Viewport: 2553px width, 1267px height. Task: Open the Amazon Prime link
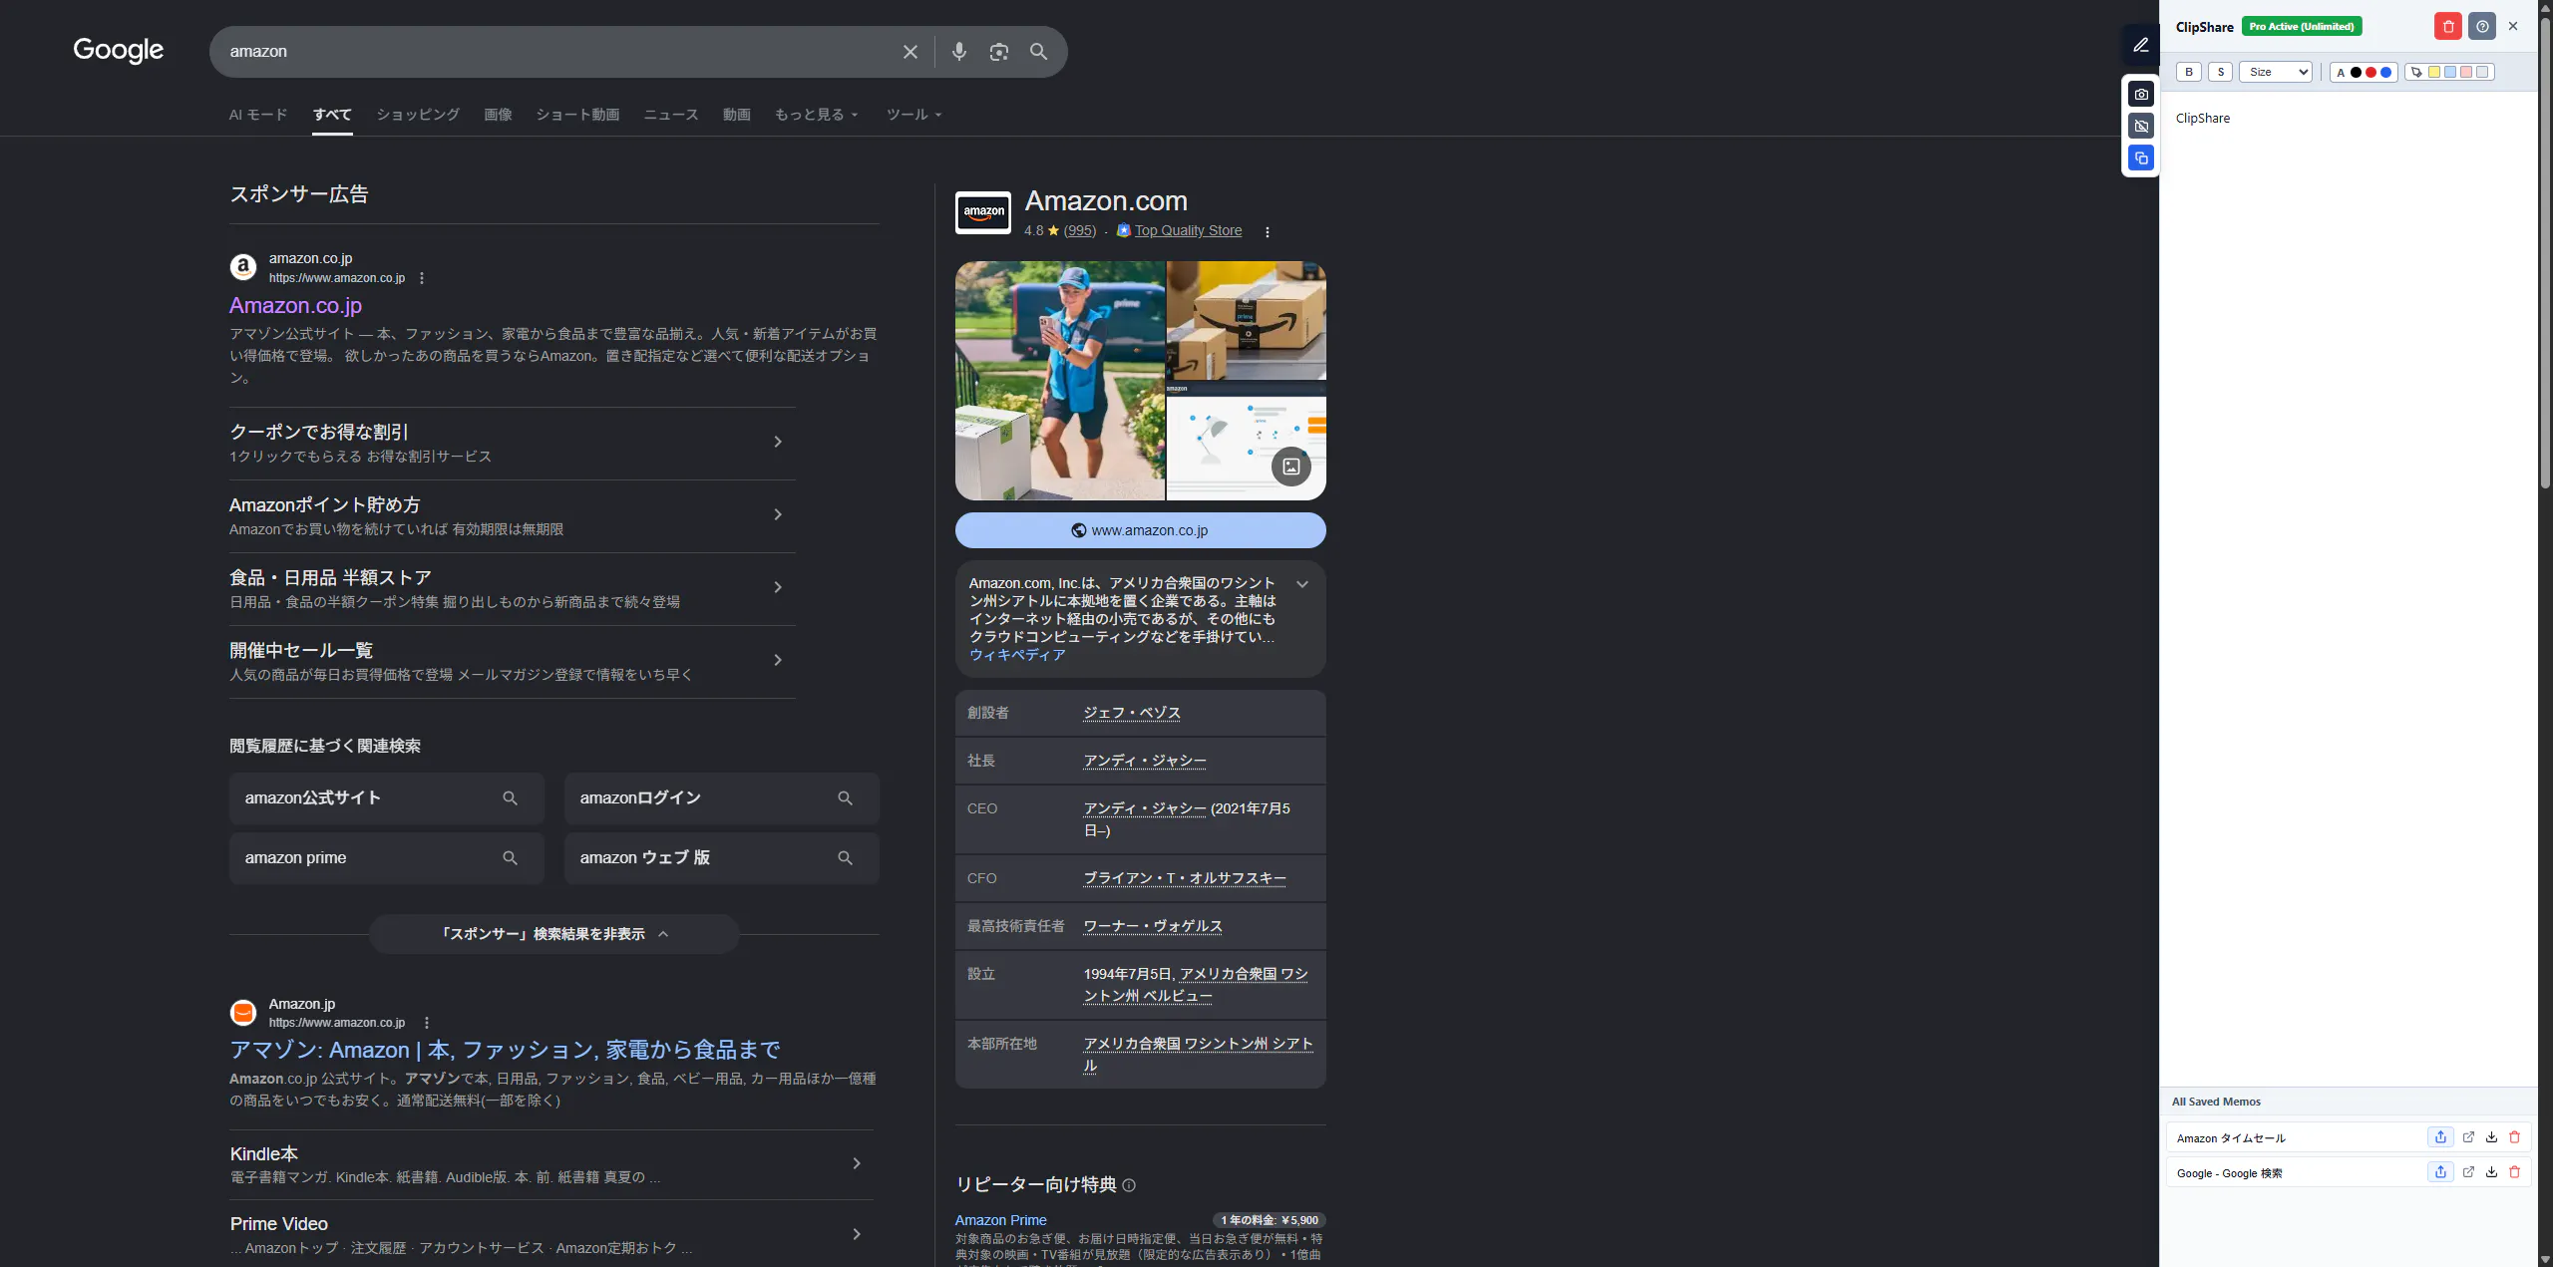click(1000, 1220)
